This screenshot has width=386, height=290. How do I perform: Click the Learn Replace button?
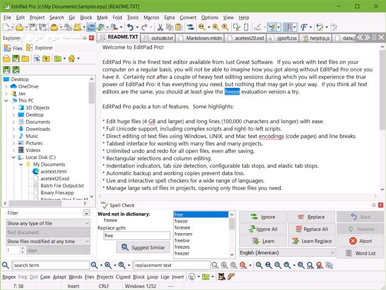(311, 241)
